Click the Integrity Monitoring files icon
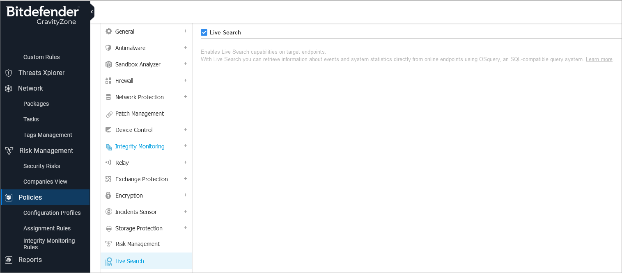The height and width of the screenshot is (273, 622). [x=109, y=147]
